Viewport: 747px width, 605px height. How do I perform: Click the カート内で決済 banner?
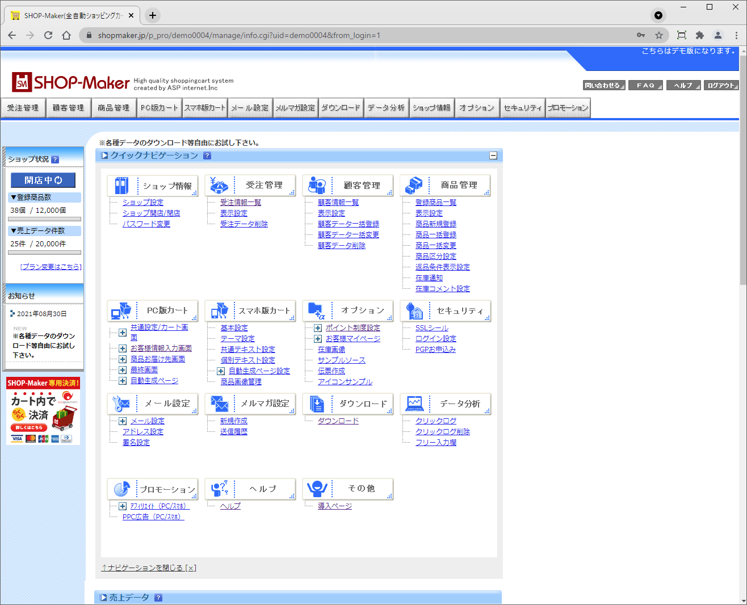pos(43,410)
